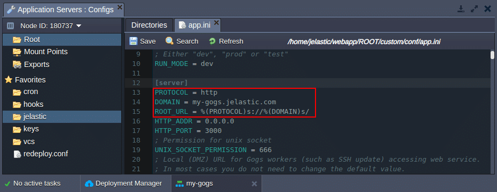Click the node list icon beside Node ID
This screenshot has height=192, width=497.
coord(11,26)
